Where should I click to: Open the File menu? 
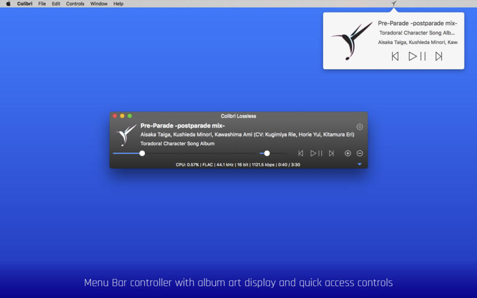(x=42, y=4)
